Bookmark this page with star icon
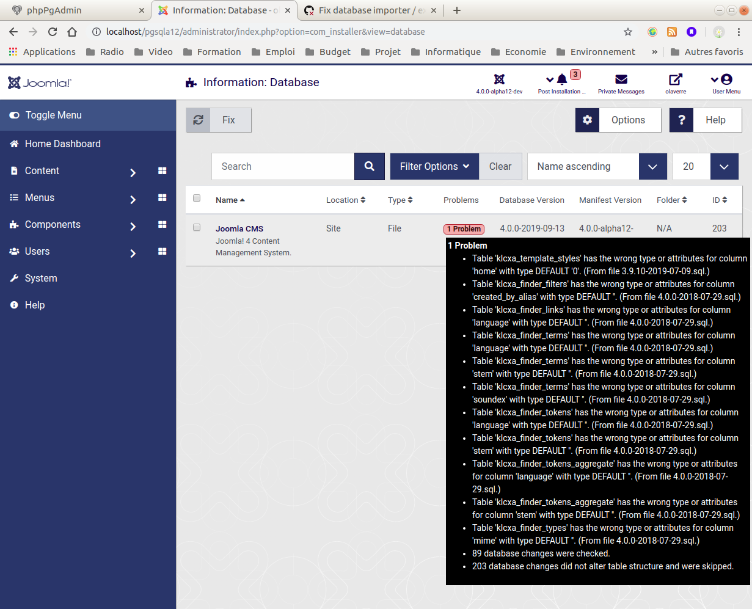The image size is (752, 609). (628, 32)
